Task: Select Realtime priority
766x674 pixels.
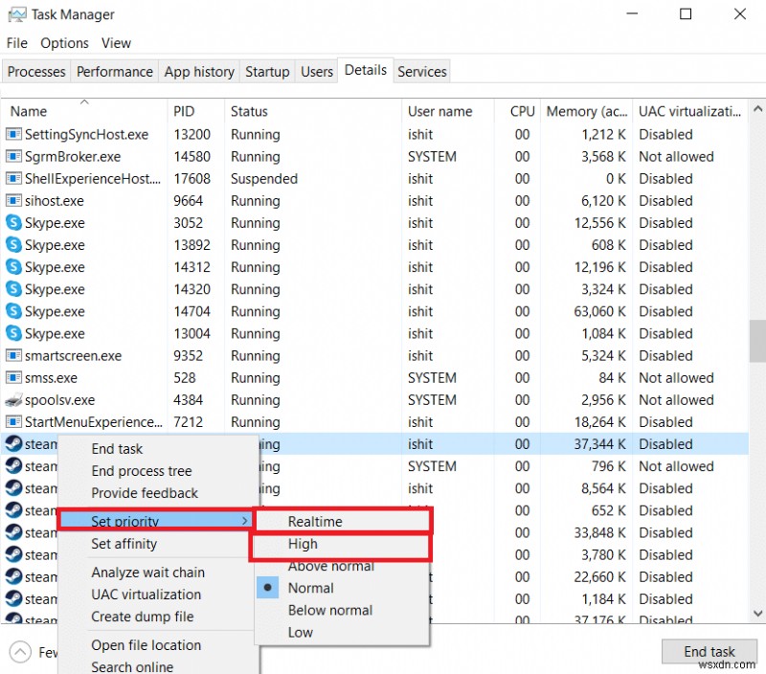Action: (x=316, y=522)
